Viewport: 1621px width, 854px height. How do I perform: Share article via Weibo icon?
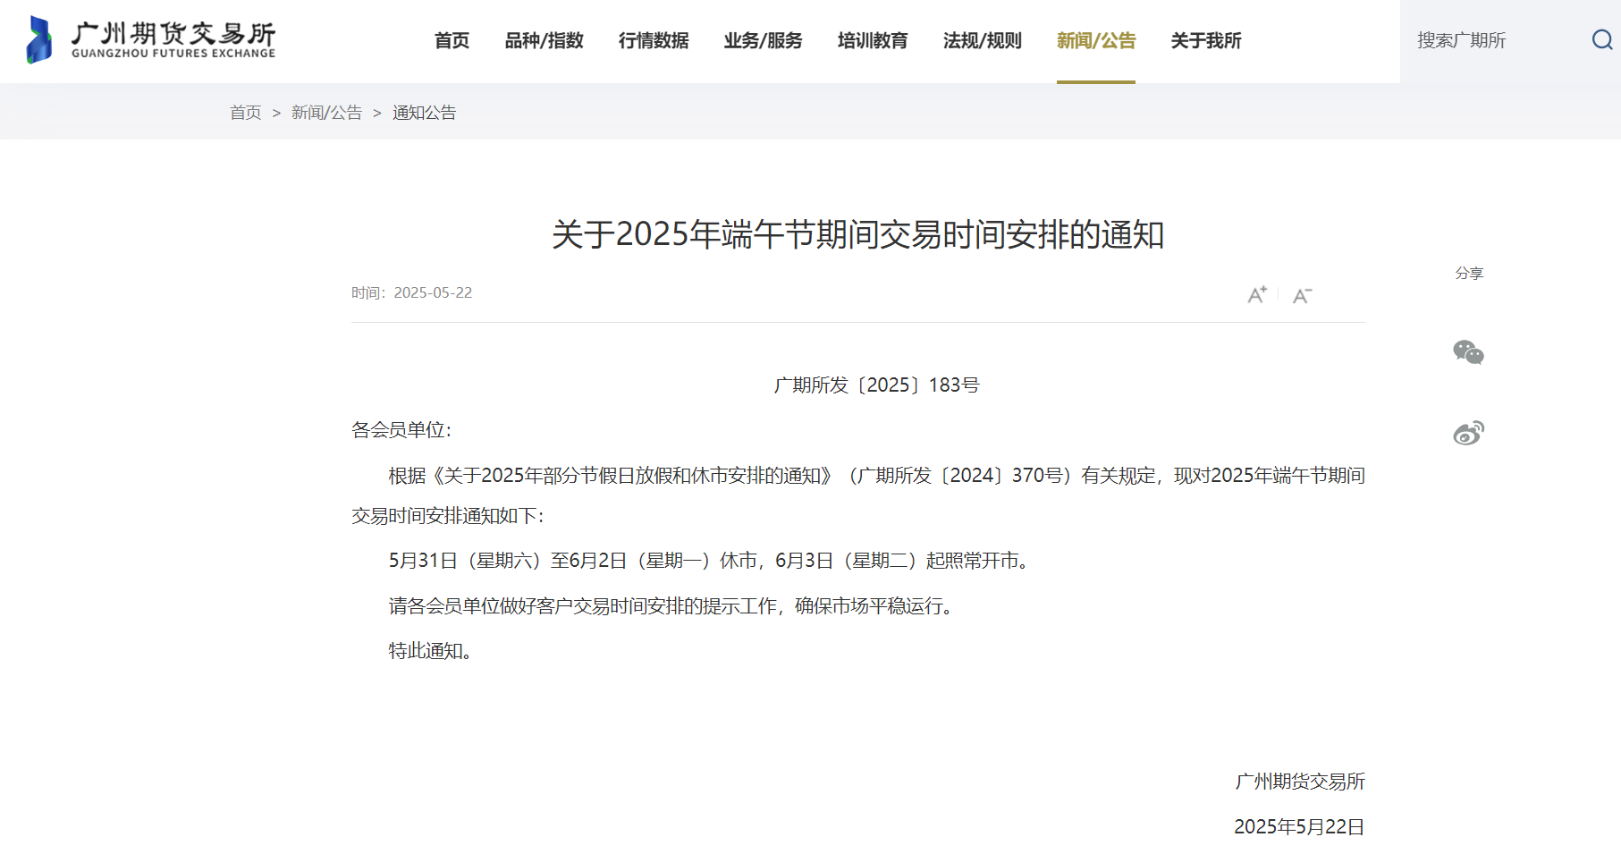[x=1468, y=433]
